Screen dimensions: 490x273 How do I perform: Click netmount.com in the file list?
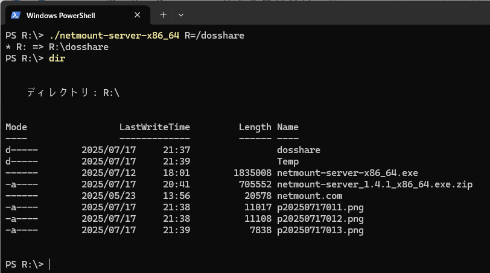coord(309,196)
